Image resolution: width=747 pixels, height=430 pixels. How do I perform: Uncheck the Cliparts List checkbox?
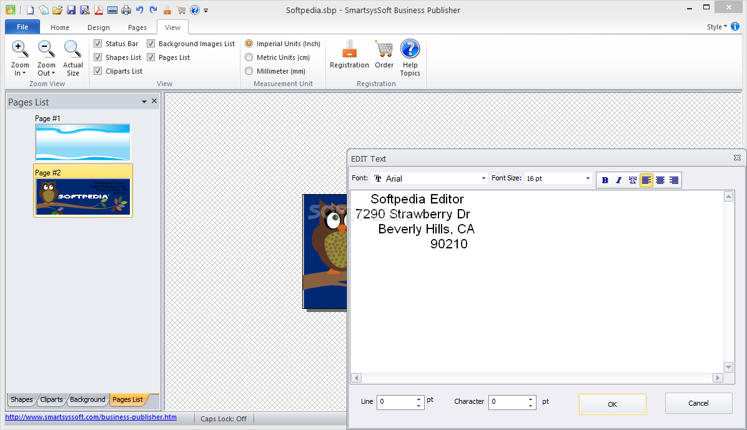click(97, 71)
